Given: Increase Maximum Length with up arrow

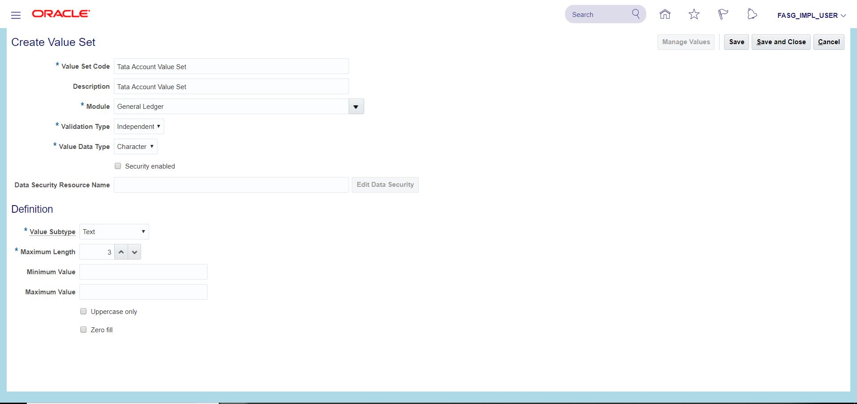Looking at the screenshot, I should coord(121,252).
